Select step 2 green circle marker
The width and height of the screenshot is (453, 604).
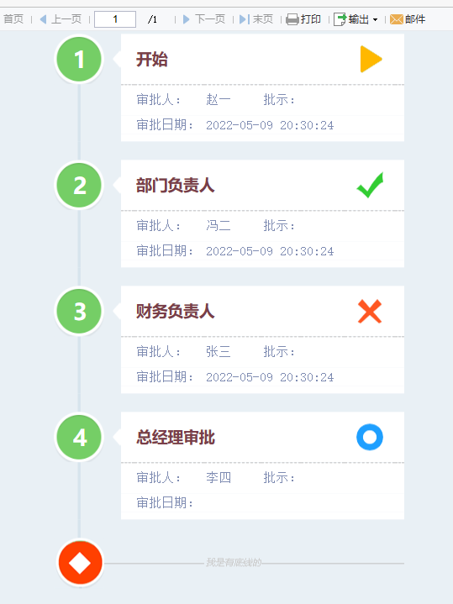pyautogui.click(x=79, y=186)
